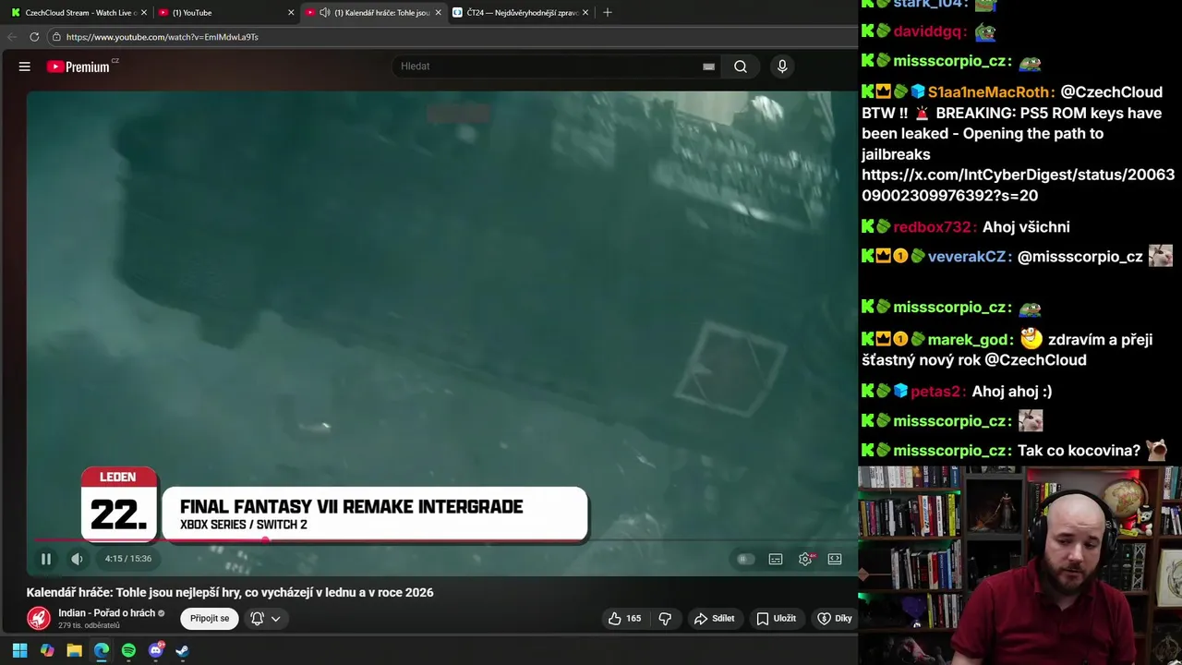Save video with the Uložit button
The height and width of the screenshot is (665, 1182).
(x=776, y=619)
